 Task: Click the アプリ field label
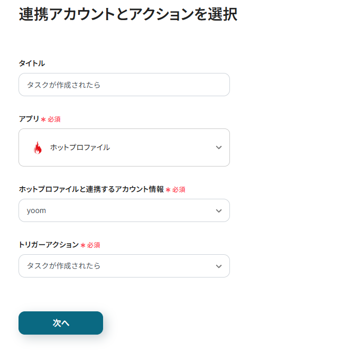click(x=29, y=119)
